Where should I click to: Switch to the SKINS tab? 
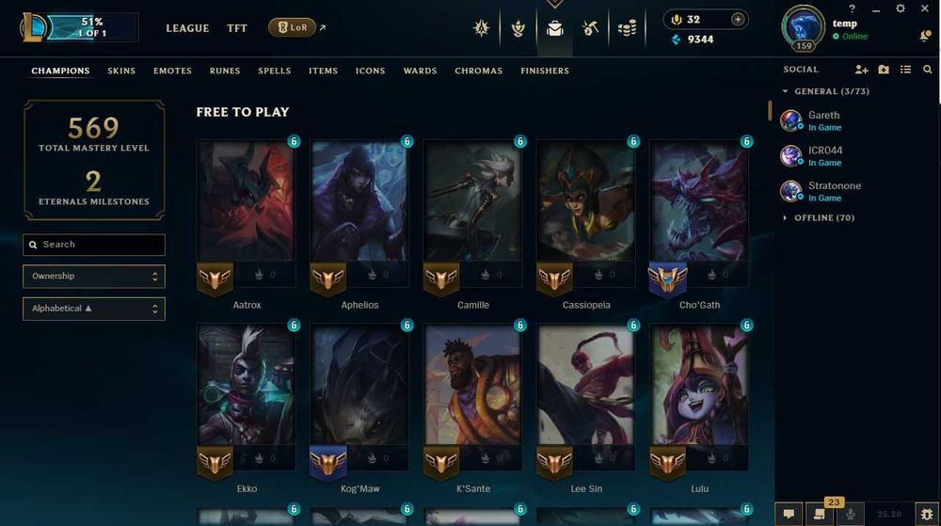pyautogui.click(x=121, y=71)
